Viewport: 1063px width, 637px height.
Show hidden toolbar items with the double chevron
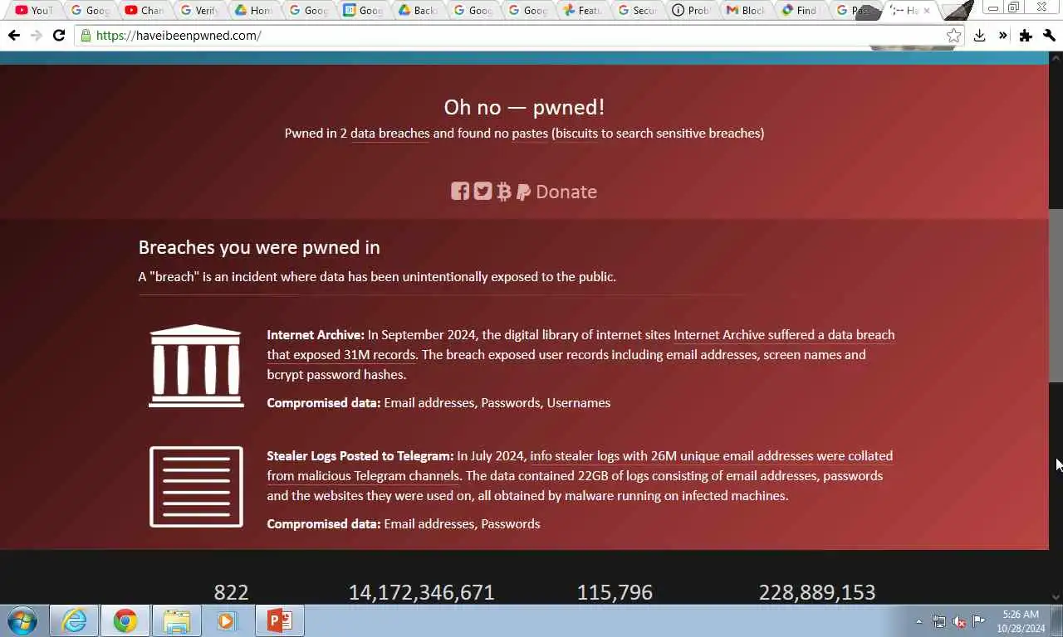[x=1002, y=36]
